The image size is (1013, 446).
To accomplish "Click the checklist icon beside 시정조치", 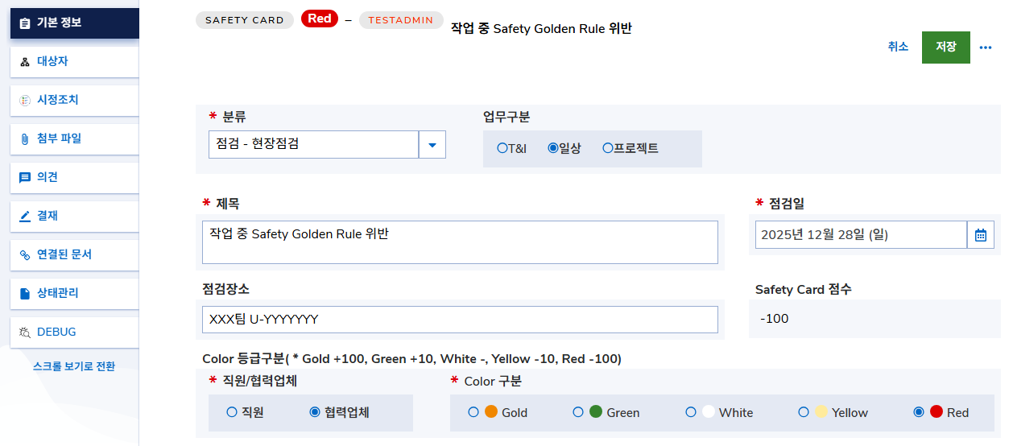I will [x=25, y=100].
